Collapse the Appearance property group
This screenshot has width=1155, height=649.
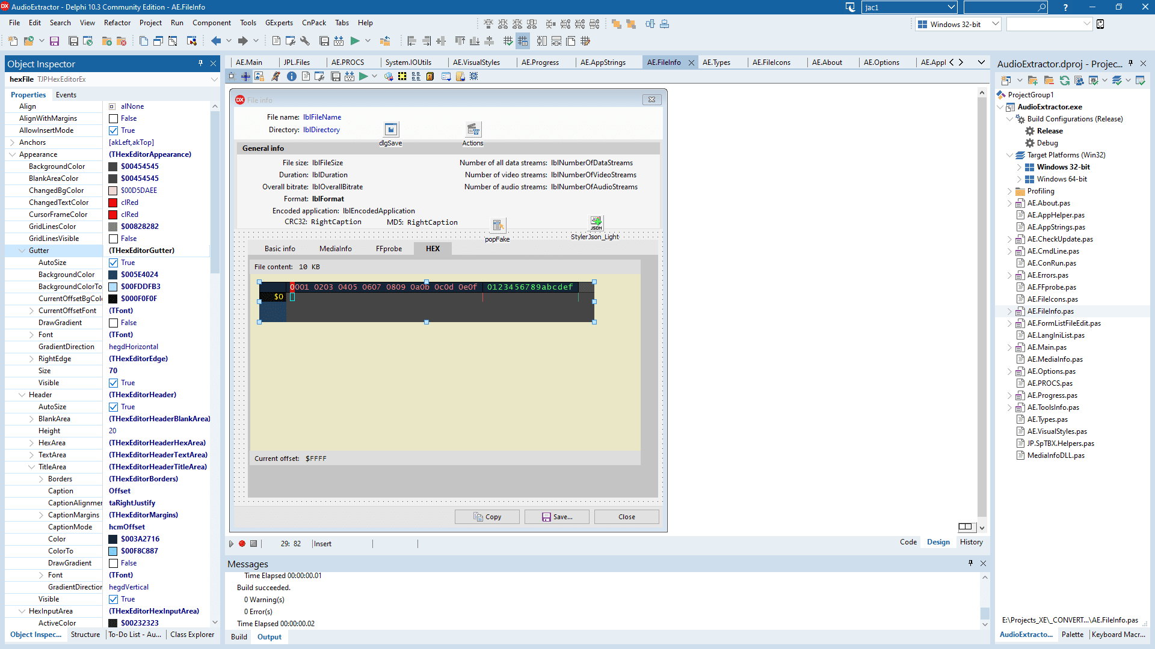[13, 155]
